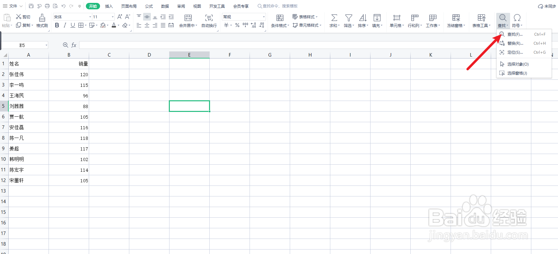The height and width of the screenshot is (254, 558).
Task: Left-align cell text
Action: (x=139, y=25)
